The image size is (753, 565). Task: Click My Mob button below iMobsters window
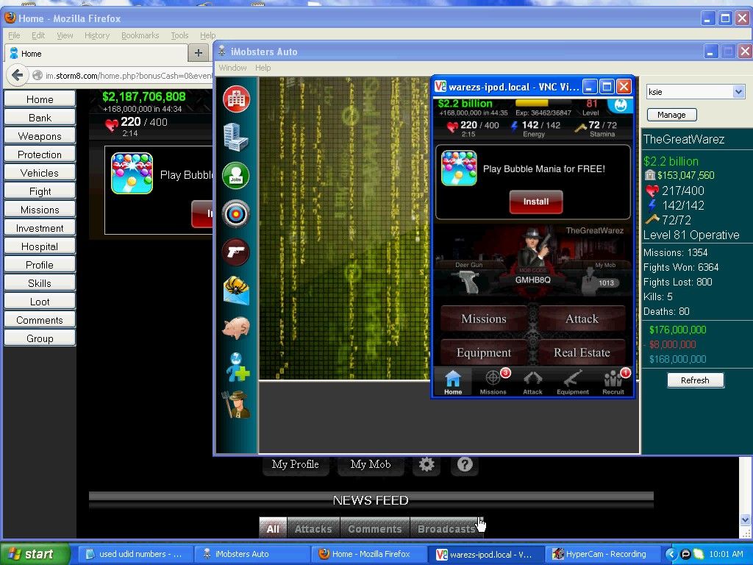point(371,465)
